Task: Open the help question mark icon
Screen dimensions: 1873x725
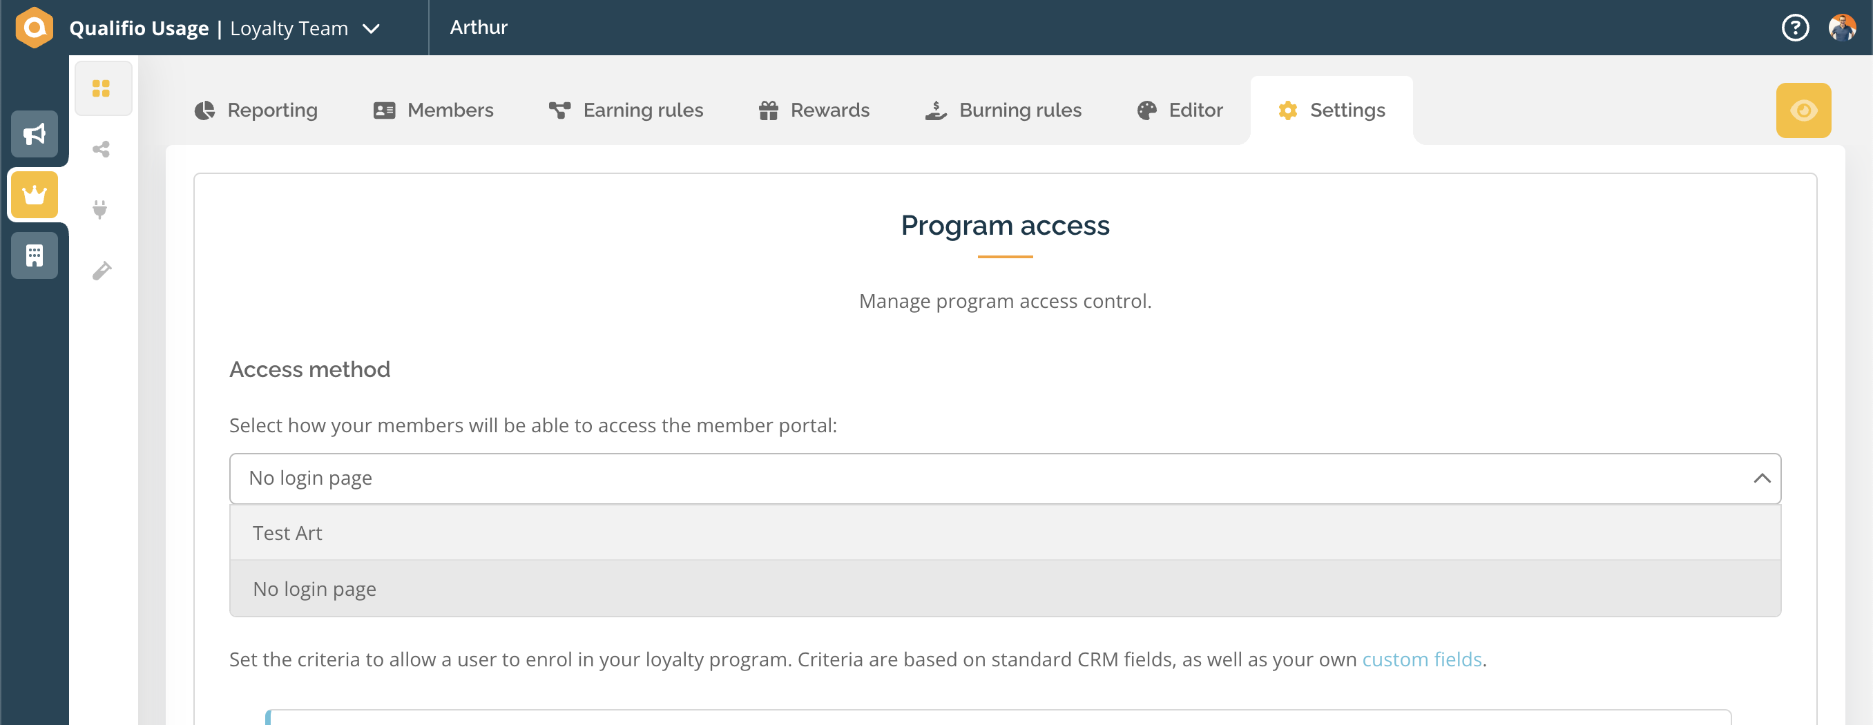Action: [1795, 28]
